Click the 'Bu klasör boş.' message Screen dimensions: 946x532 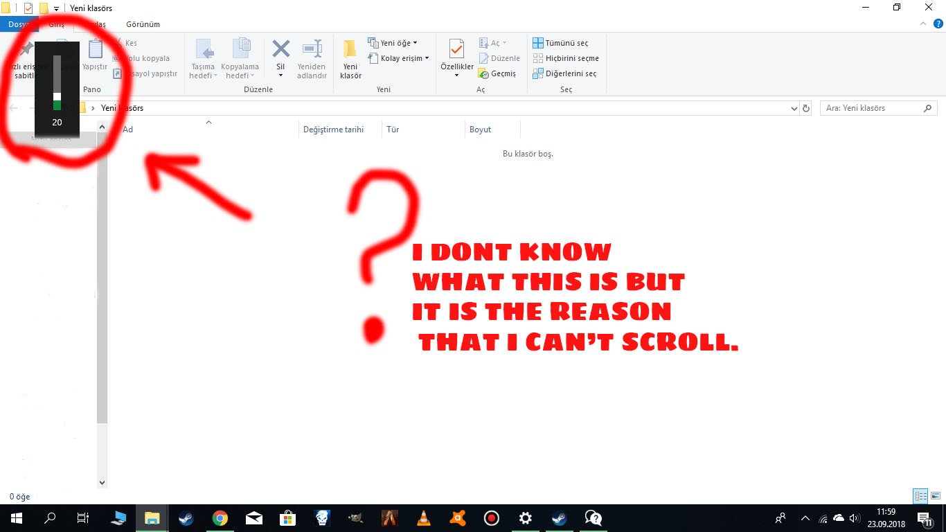(528, 154)
